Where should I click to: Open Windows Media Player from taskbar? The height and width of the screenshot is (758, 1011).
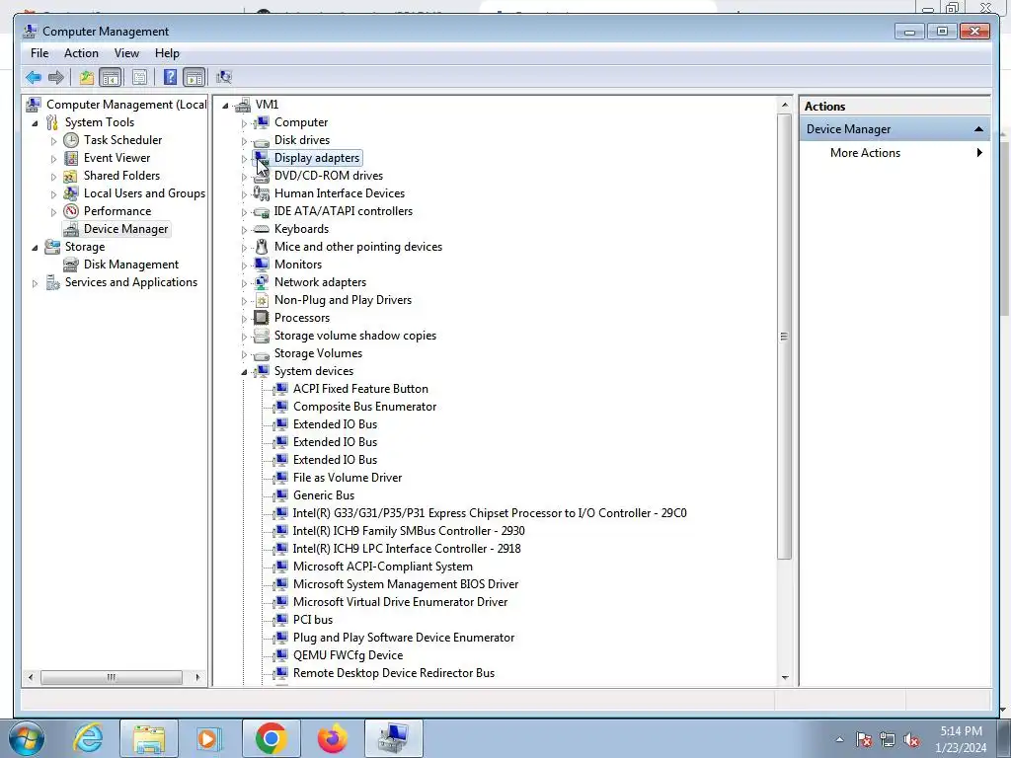pos(208,738)
